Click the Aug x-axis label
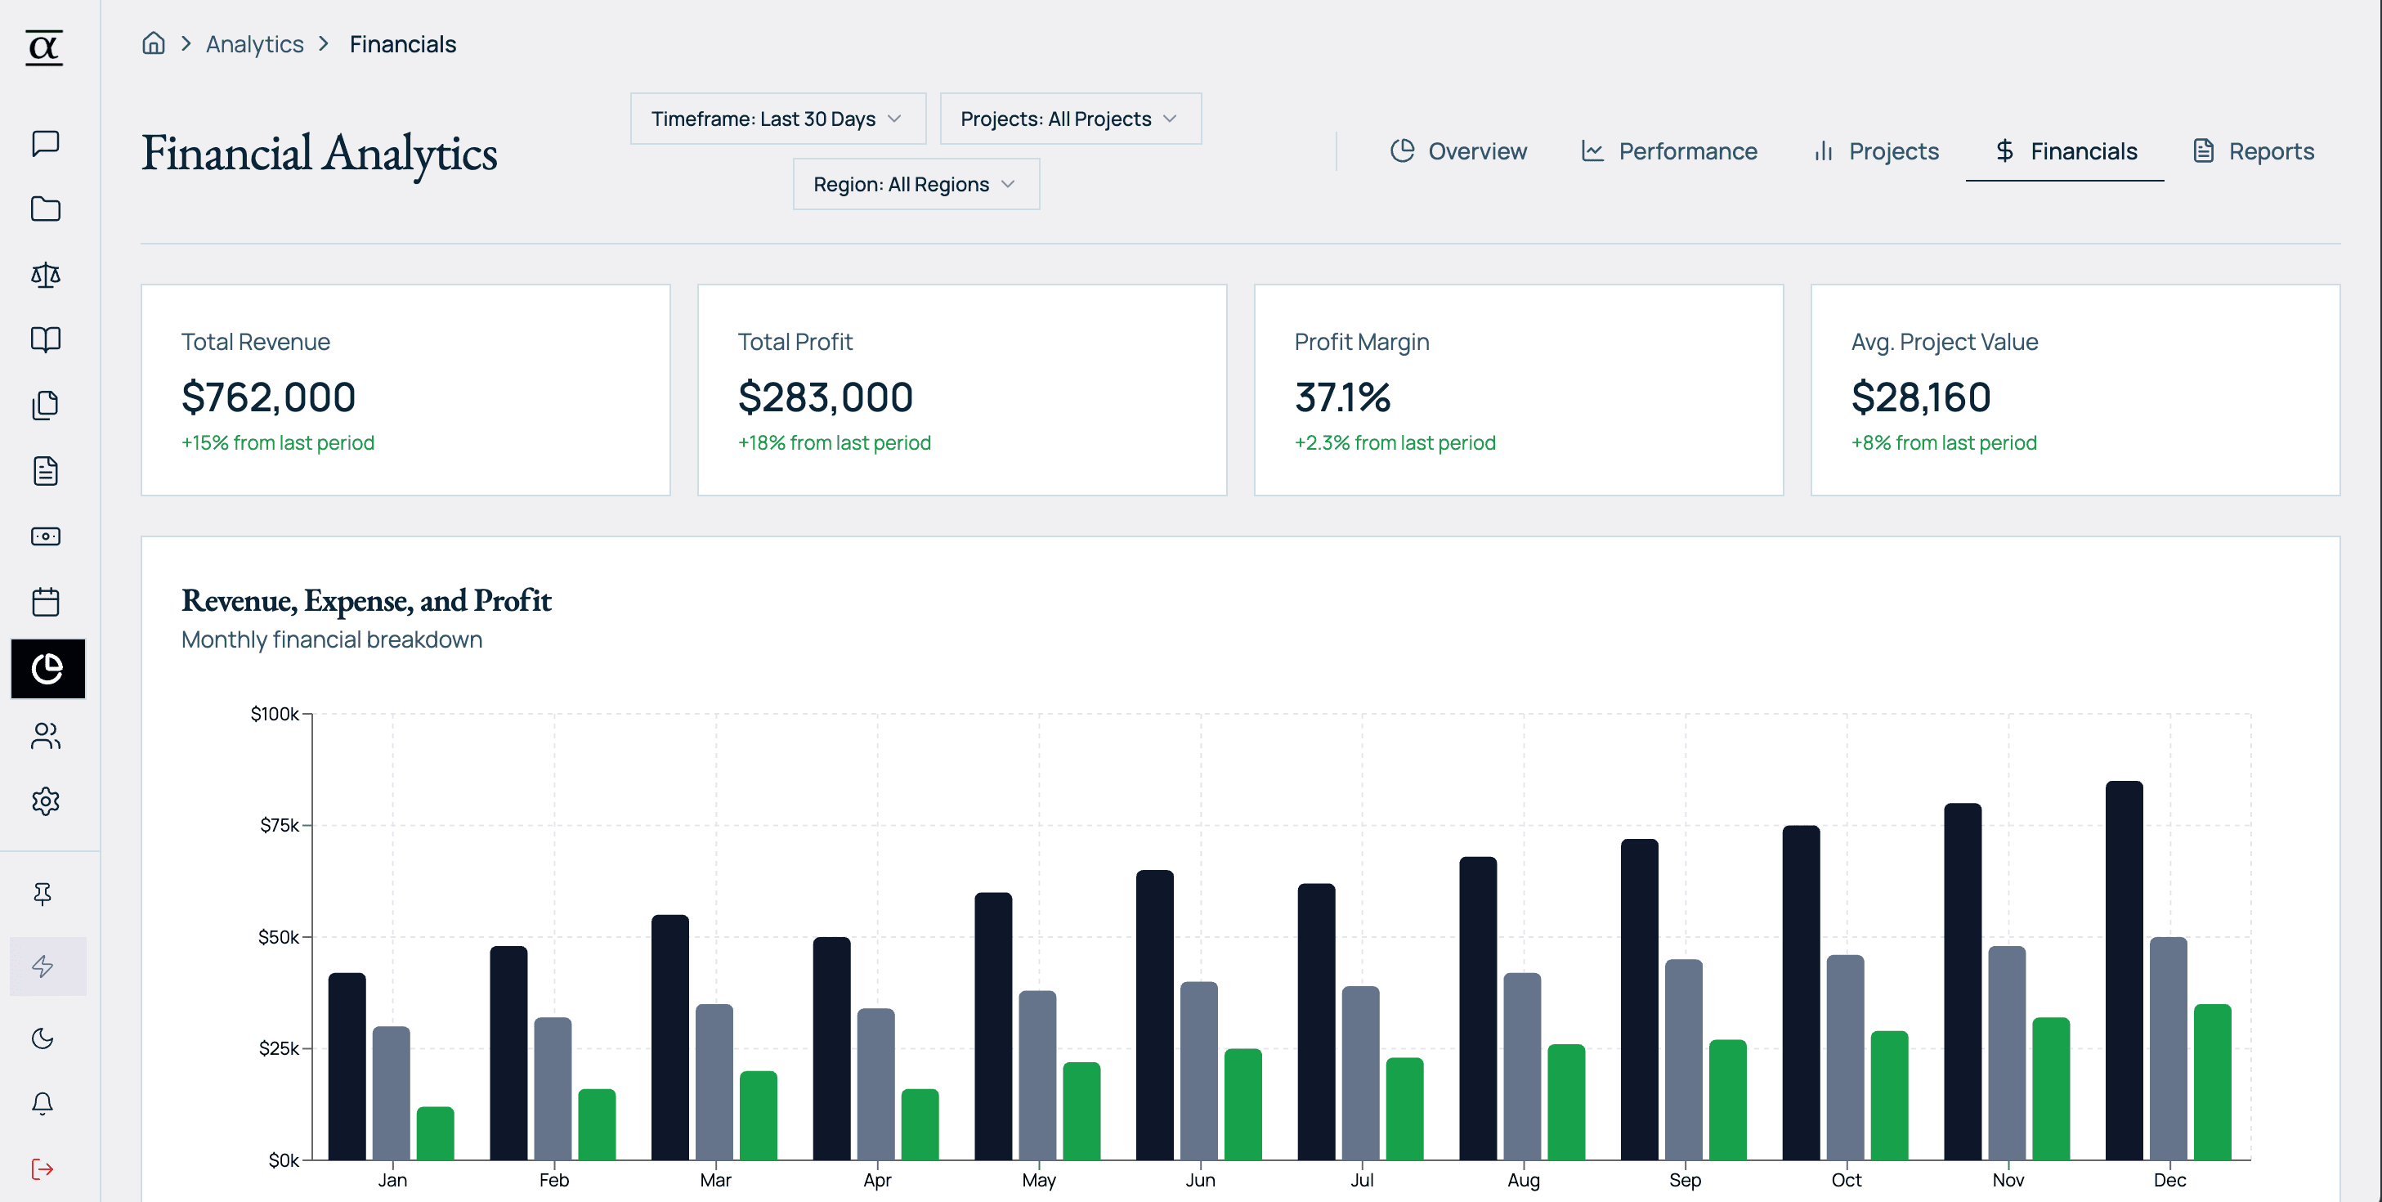The width and height of the screenshot is (2382, 1202). (x=1524, y=1180)
